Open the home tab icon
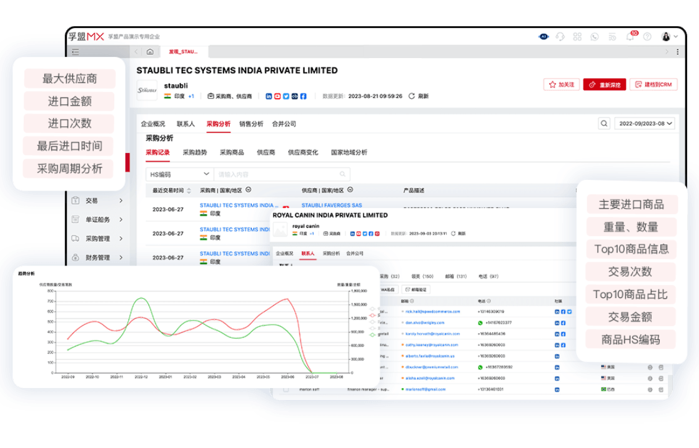This screenshot has height=448, width=699. click(x=150, y=52)
